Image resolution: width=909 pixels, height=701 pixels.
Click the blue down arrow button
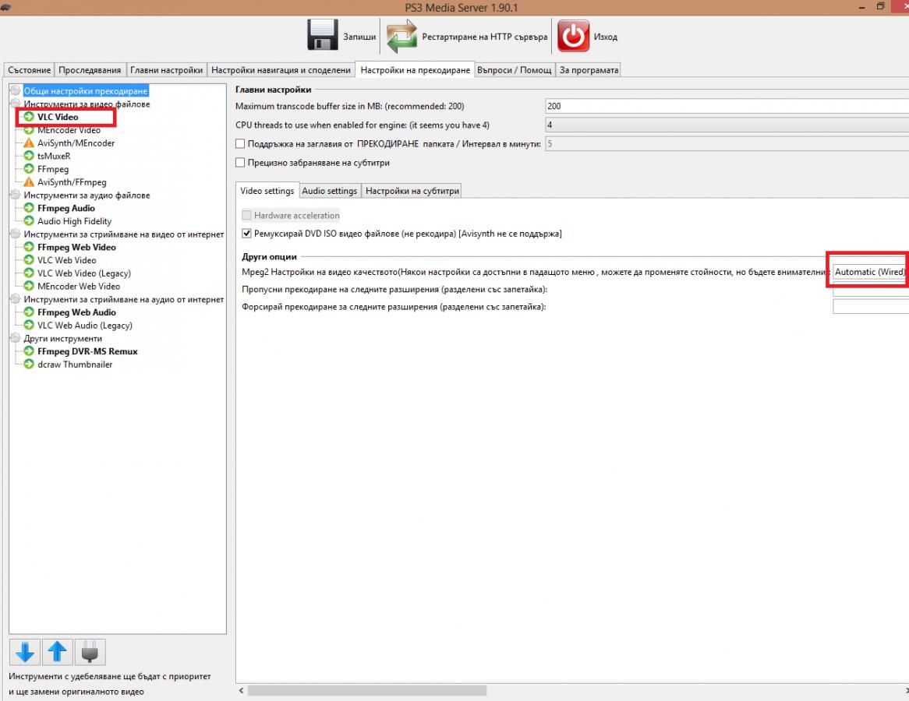[x=25, y=652]
